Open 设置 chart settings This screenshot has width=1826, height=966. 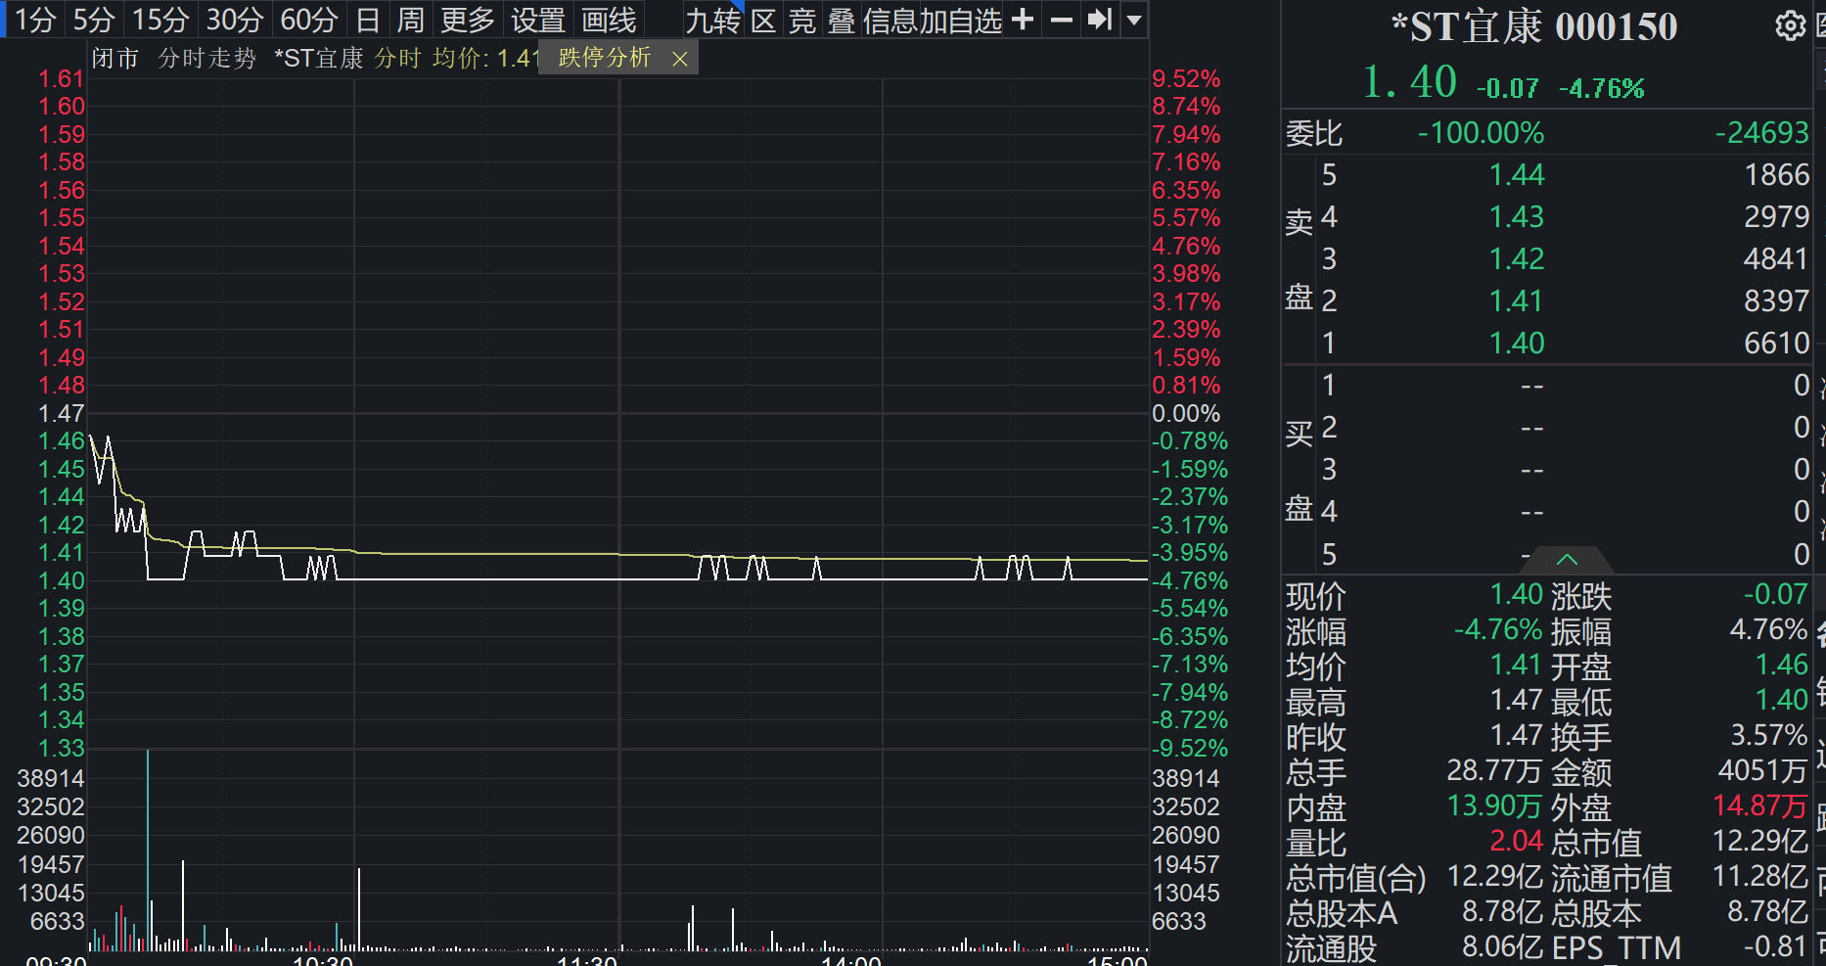pos(538,20)
